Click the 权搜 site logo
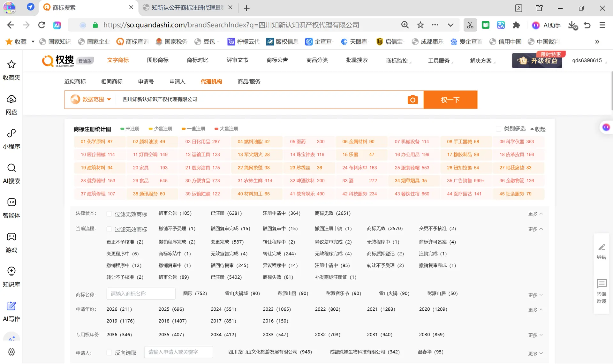Screen dimensions: 613x364 [58, 61]
